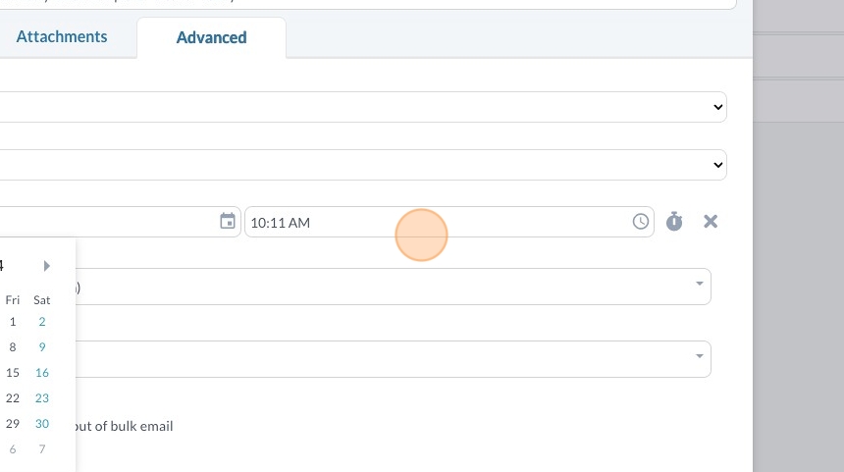The width and height of the screenshot is (844, 472).
Task: Select greyed-out 7 of next month
Action: pos(41,449)
